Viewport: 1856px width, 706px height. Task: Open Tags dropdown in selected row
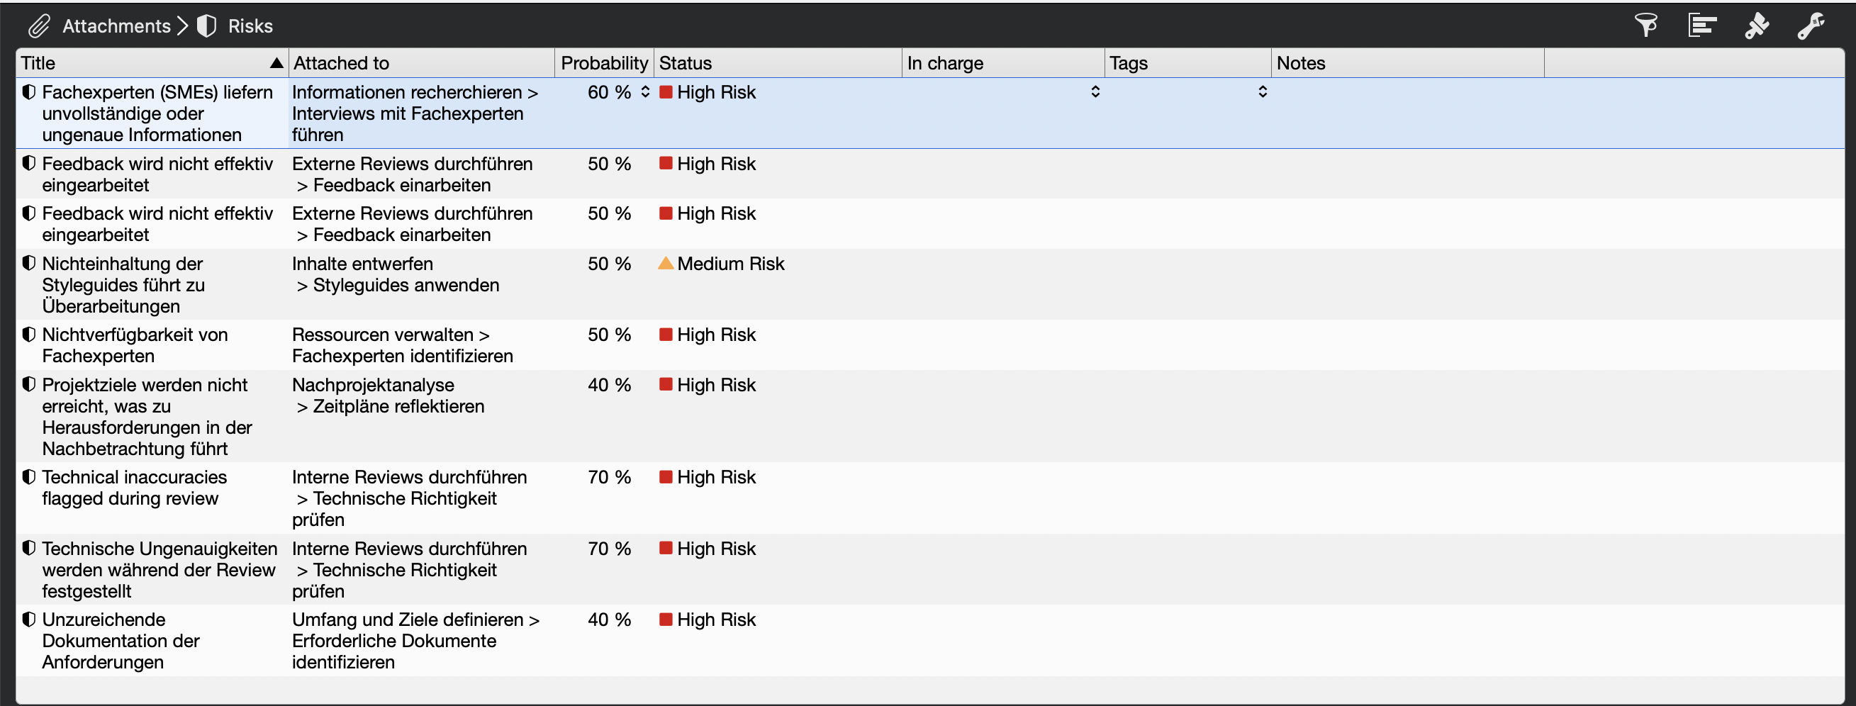coord(1263,92)
